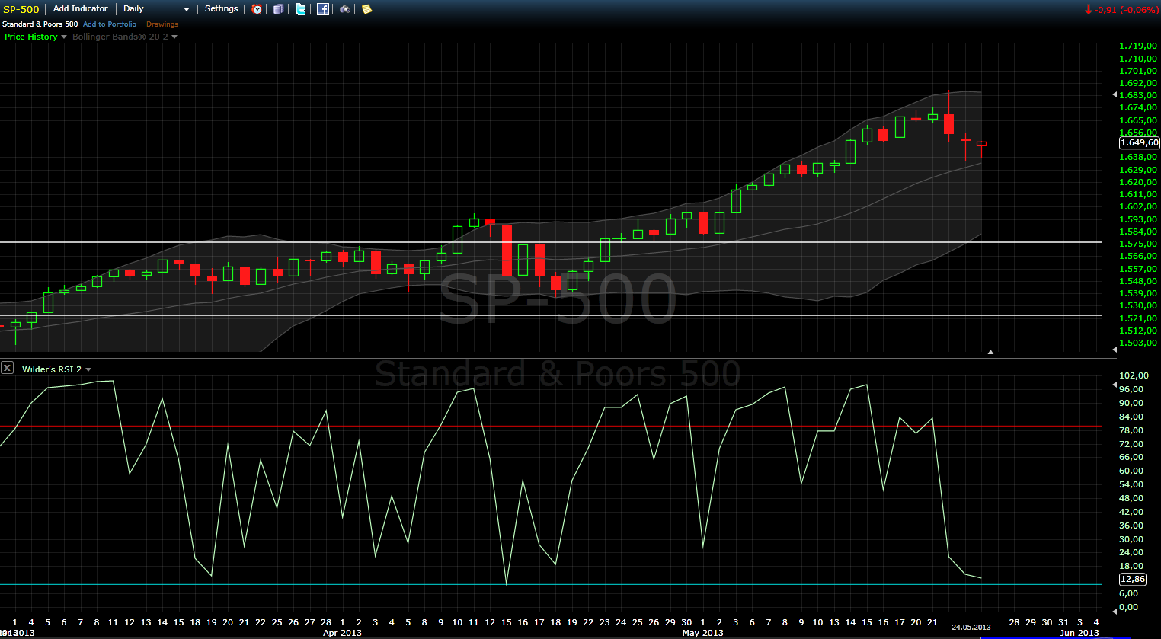1161x639 pixels.
Task: Close the Wilder's RSI indicator panel
Action: (8, 368)
